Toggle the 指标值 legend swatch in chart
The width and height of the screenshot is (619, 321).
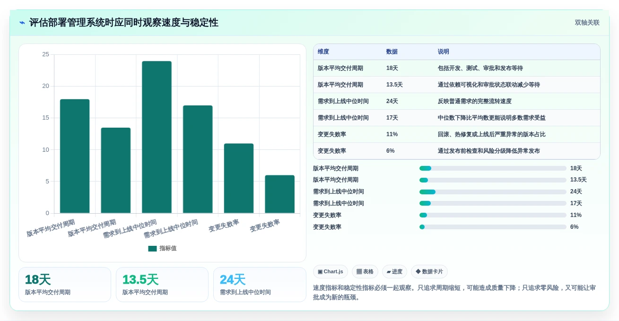pos(152,249)
